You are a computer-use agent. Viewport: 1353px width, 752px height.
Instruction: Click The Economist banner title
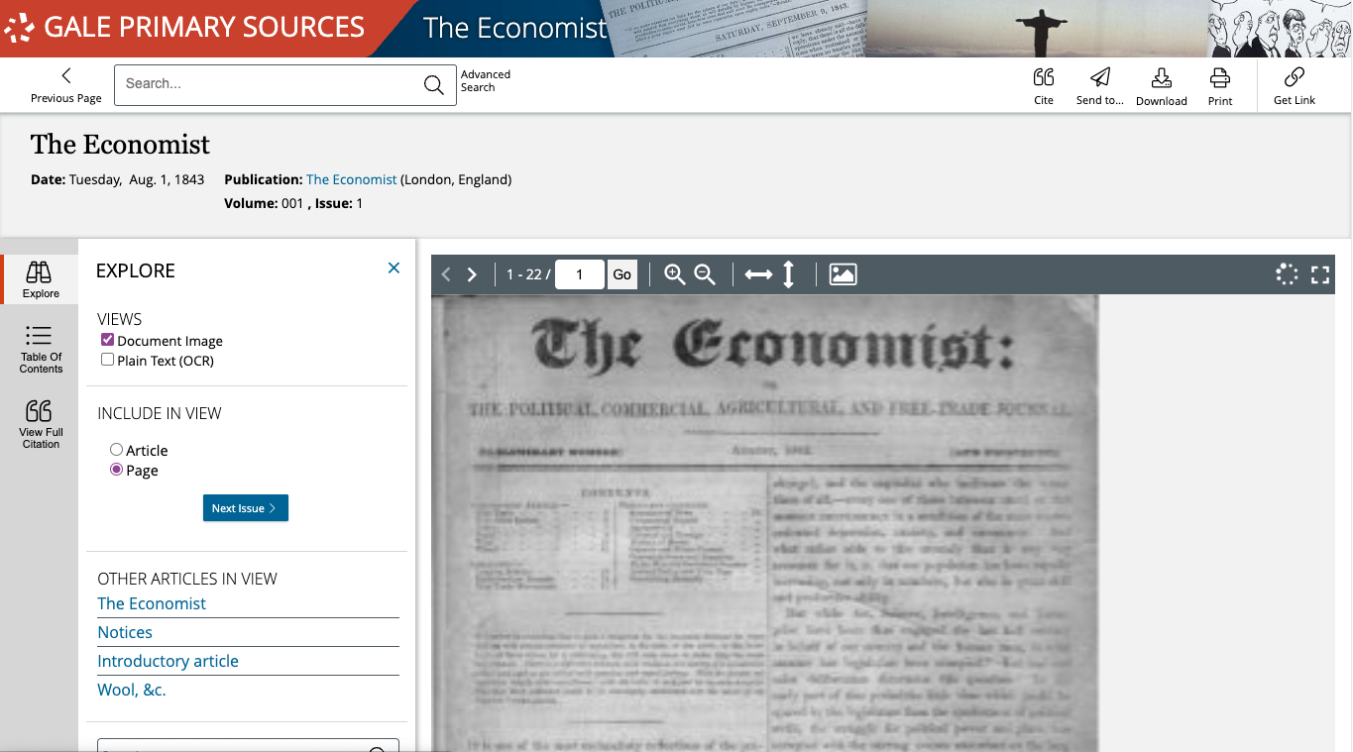click(515, 28)
